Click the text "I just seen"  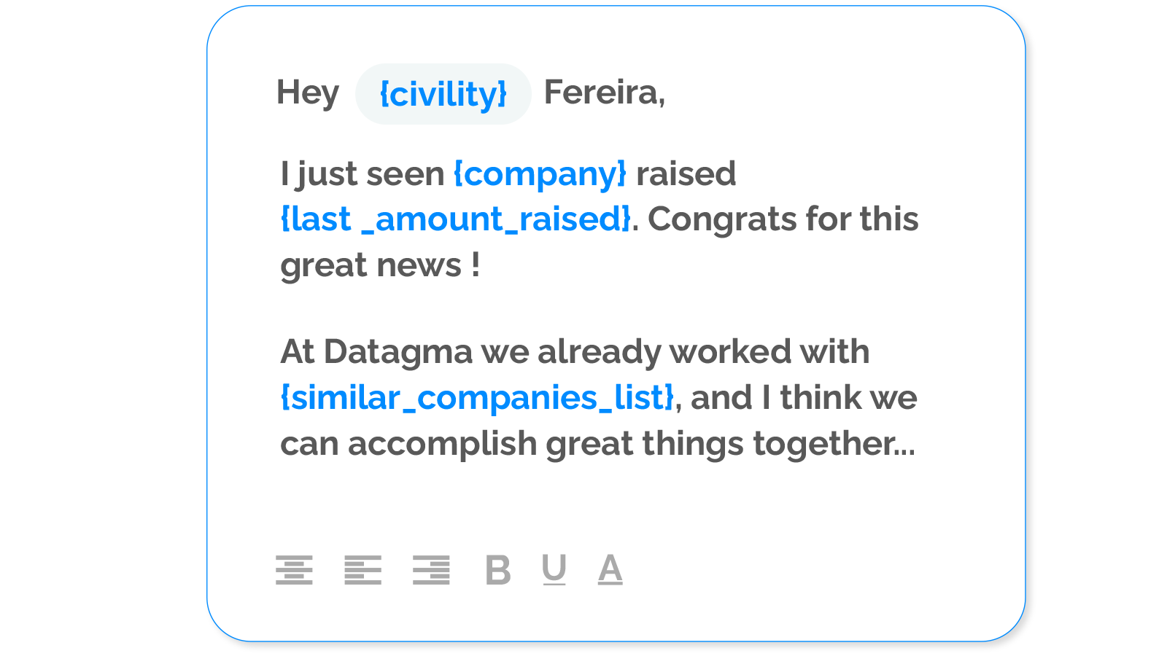(x=362, y=174)
